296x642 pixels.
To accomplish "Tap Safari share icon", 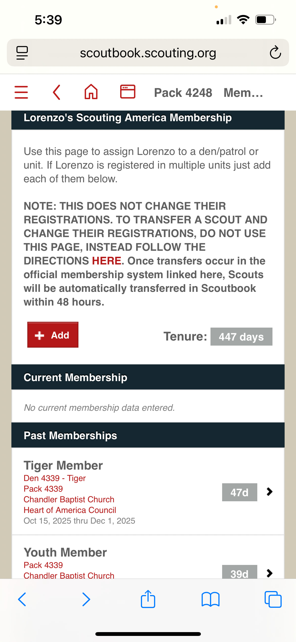I will click(148, 599).
